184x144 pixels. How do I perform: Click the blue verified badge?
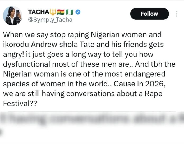78,12
